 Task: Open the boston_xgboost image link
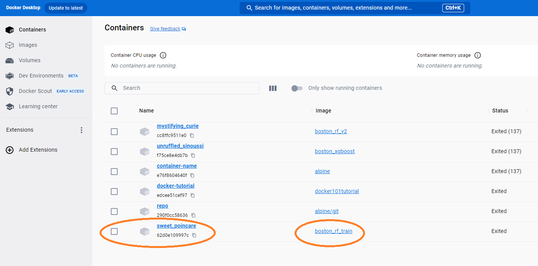pyautogui.click(x=335, y=151)
